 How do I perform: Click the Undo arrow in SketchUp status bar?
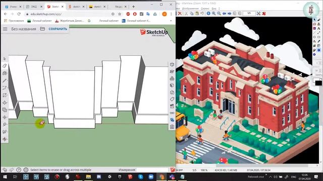pyautogui.click(x=5, y=170)
